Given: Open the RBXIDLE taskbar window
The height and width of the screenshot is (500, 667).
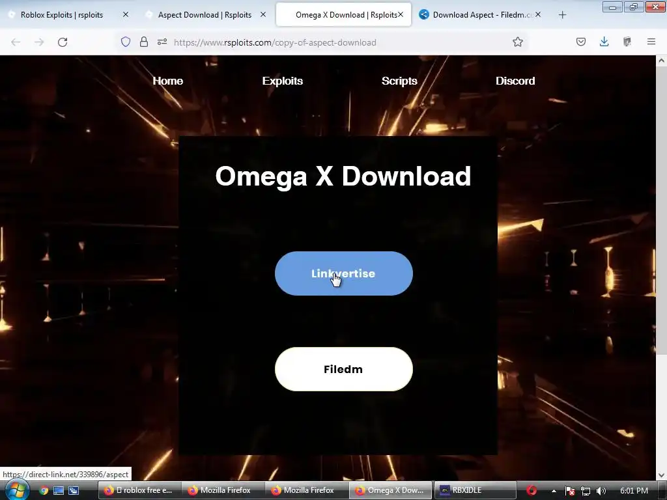Looking at the screenshot, I should 475,490.
